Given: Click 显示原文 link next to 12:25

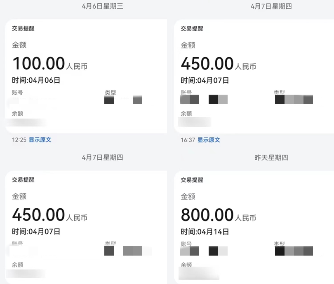Looking at the screenshot, I should tap(40, 140).
